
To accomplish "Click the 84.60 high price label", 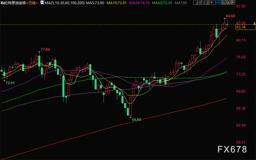I will tap(231, 16).
